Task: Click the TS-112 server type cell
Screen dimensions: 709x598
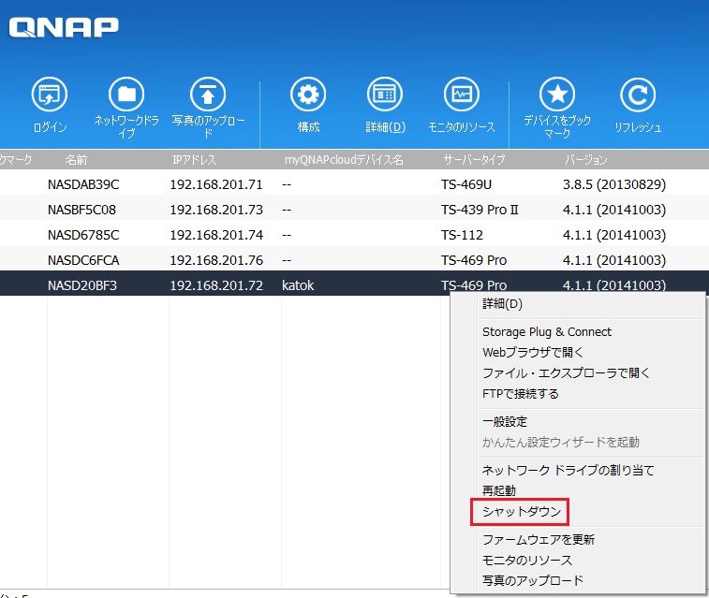Action: (462, 235)
